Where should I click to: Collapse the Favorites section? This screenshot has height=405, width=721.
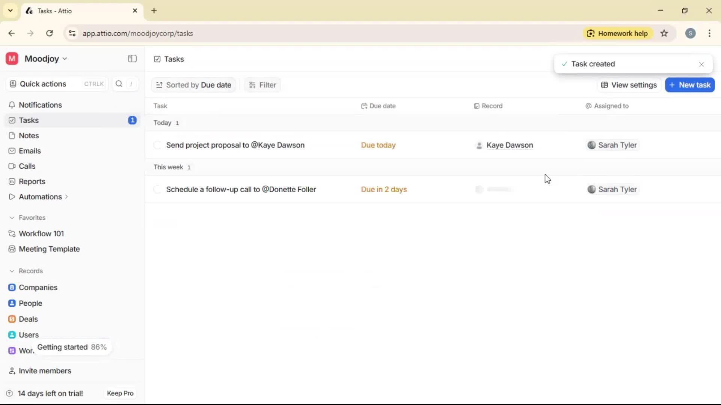tap(12, 217)
